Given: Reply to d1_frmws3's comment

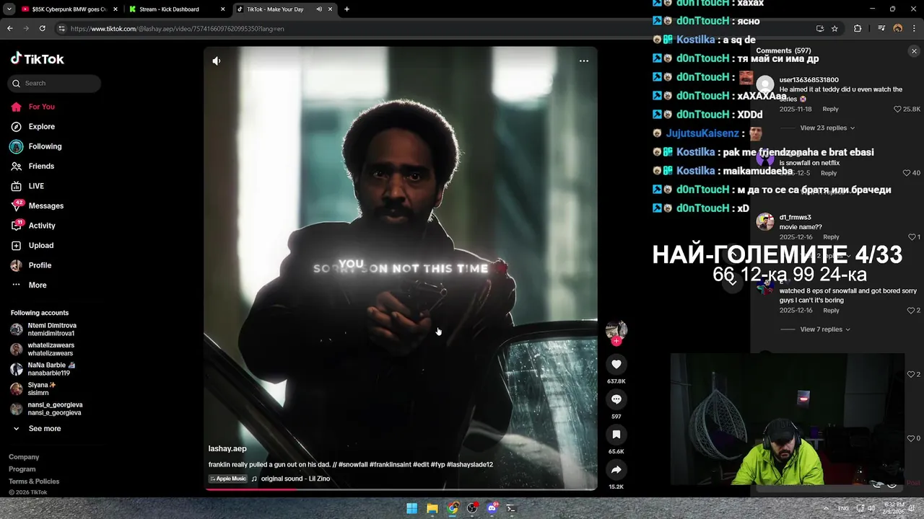Looking at the screenshot, I should point(832,237).
